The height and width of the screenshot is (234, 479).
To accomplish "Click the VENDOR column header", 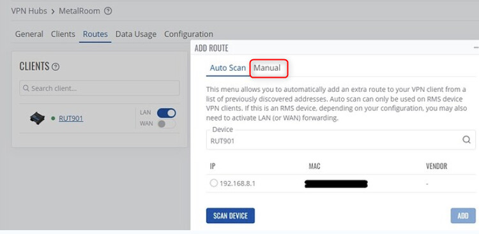I will [x=437, y=166].
